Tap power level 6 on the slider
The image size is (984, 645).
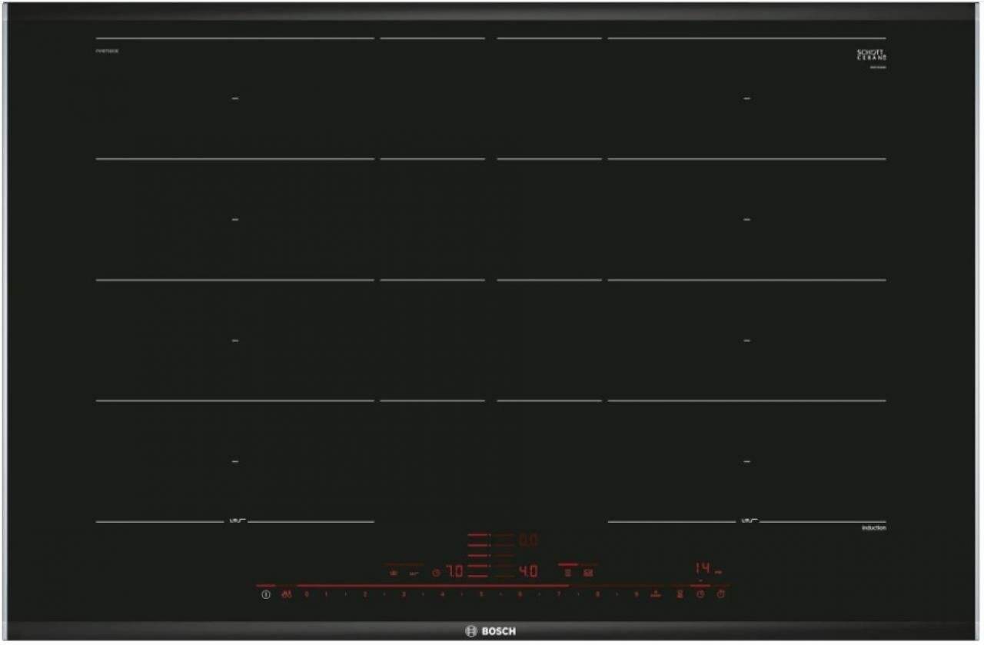point(520,594)
